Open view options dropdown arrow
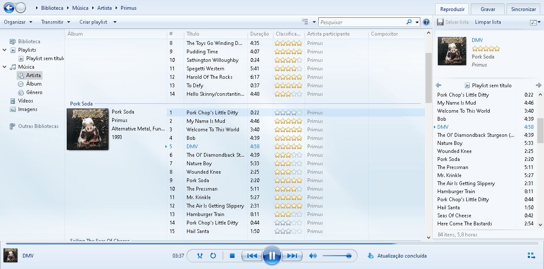Image resolution: width=544 pixels, height=269 pixels. coord(314,22)
